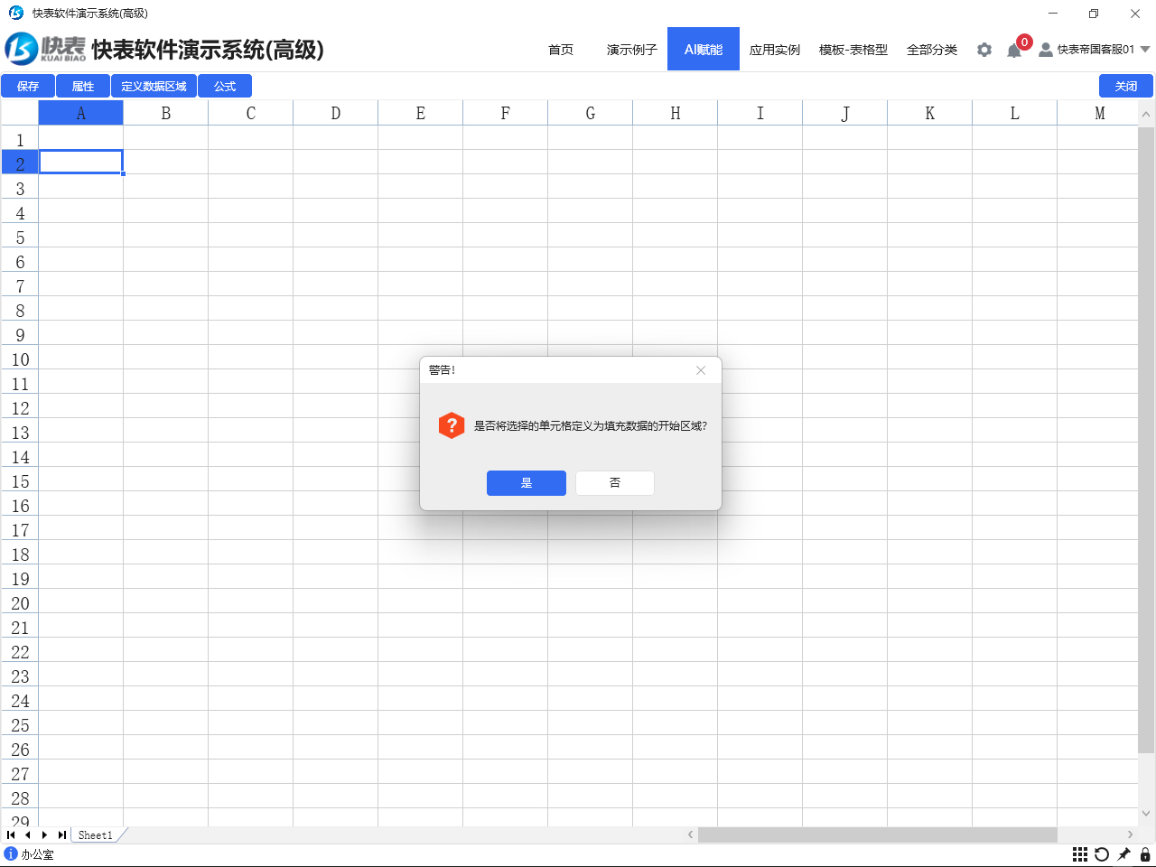1156x867 pixels.
Task: Jump to first sheet arrow icon
Action: coord(11,835)
